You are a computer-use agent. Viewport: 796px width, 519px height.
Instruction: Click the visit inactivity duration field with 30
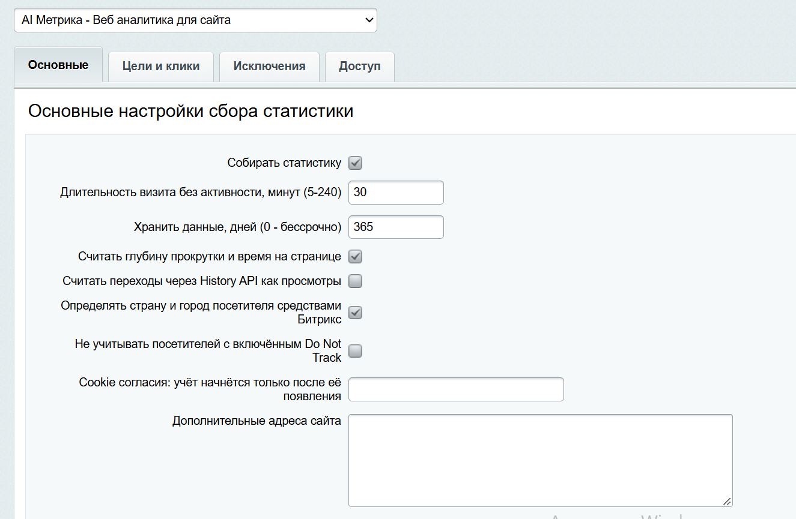tap(396, 193)
